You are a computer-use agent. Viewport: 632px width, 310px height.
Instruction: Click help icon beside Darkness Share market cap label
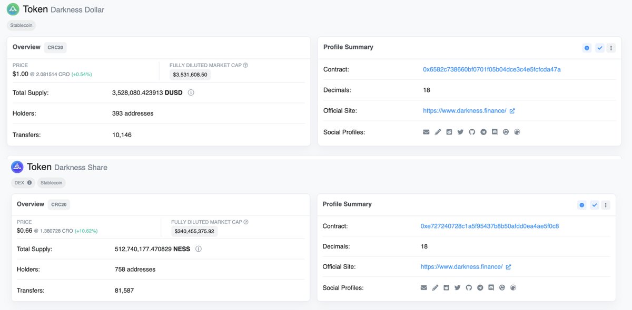pyautogui.click(x=246, y=222)
